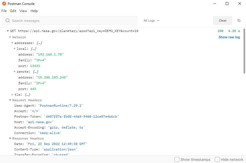The width and height of the screenshot is (246, 163).
Task: Minimize the Postman Console window
Action: pyautogui.click(x=215, y=4)
